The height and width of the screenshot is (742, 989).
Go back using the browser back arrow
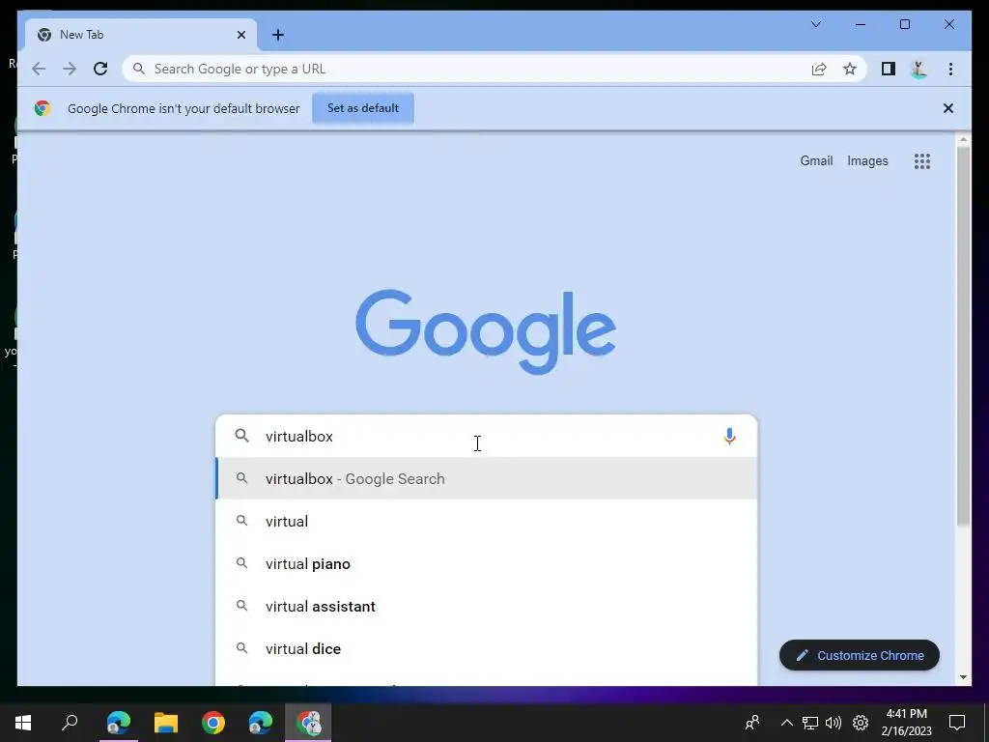[x=39, y=69]
